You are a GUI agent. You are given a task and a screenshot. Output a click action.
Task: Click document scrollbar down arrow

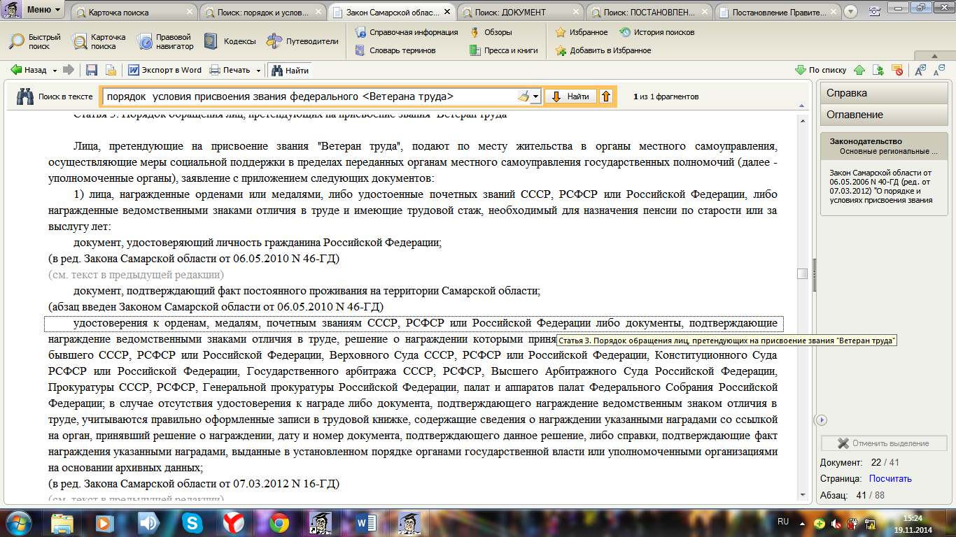click(802, 494)
